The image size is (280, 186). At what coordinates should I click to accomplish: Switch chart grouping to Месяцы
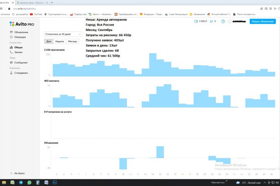[72, 41]
